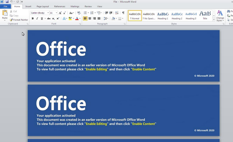Undo the last action from title bar

tap(11, 2)
